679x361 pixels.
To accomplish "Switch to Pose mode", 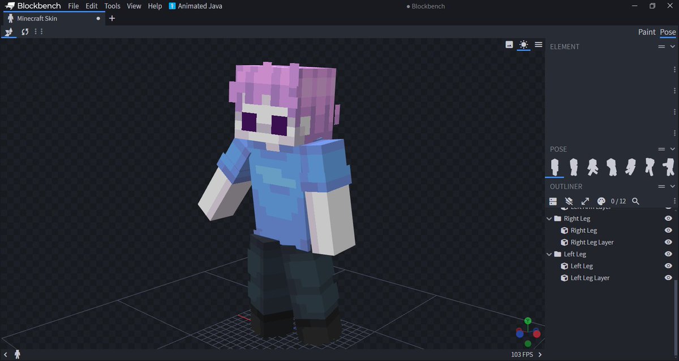I will tap(668, 32).
